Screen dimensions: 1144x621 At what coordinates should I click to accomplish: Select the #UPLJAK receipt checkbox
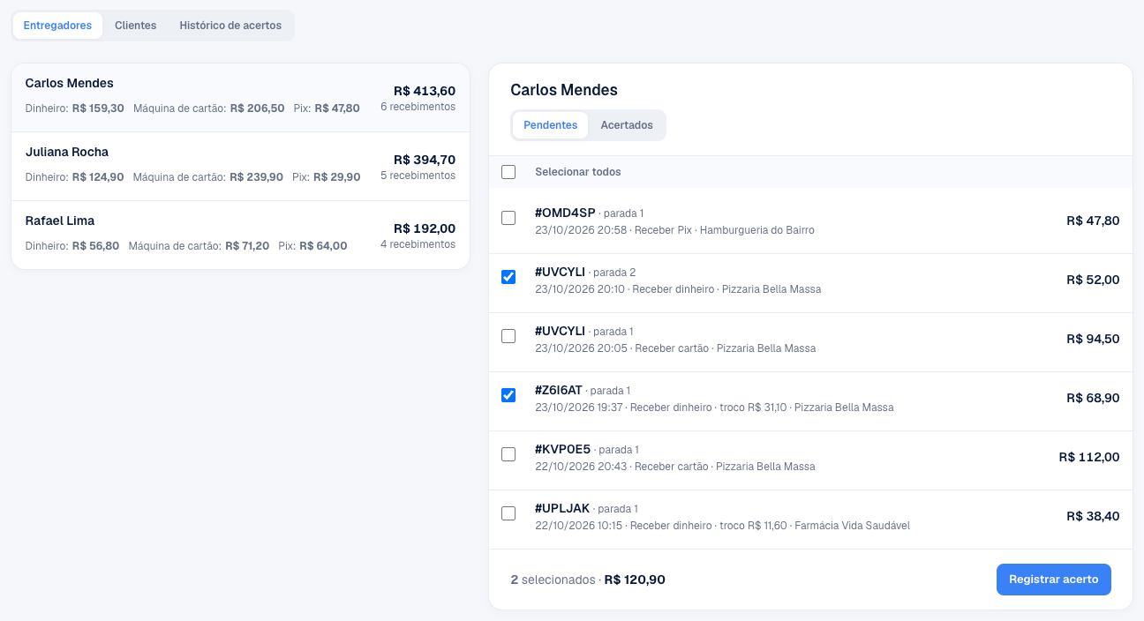pyautogui.click(x=508, y=513)
